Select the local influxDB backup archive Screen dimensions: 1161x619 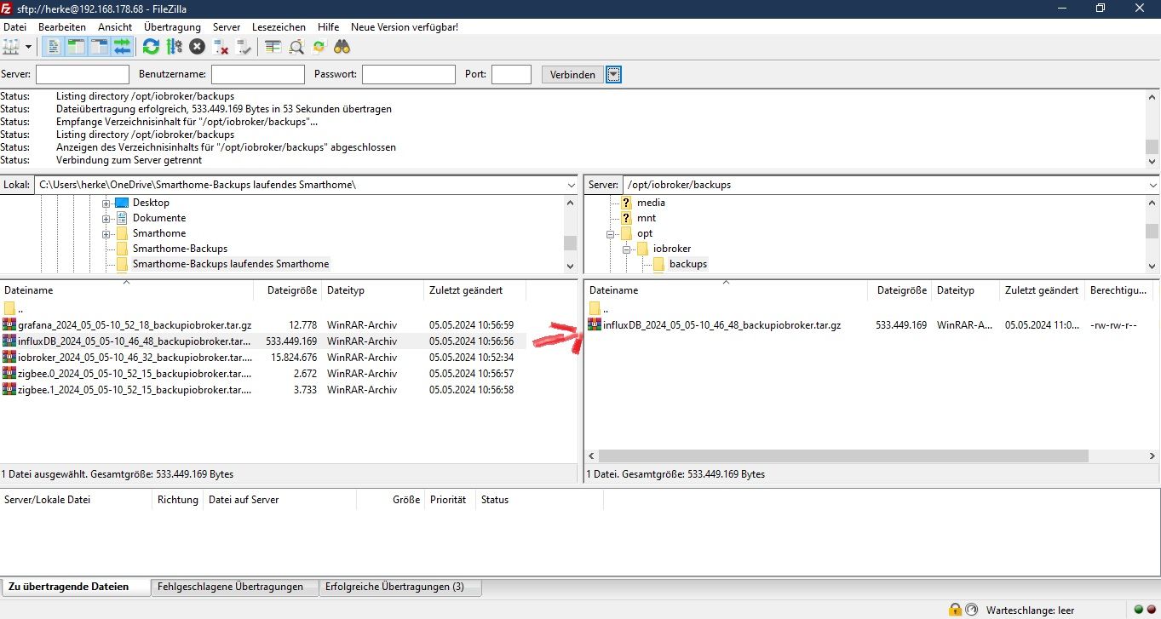(264, 341)
